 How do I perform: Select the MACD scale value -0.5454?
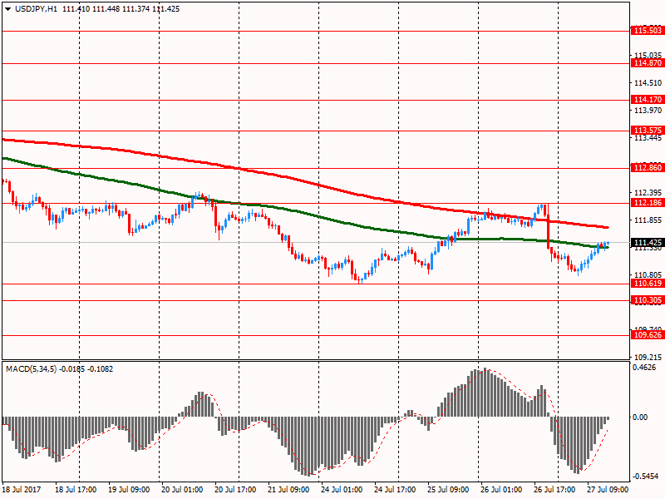pyautogui.click(x=645, y=477)
